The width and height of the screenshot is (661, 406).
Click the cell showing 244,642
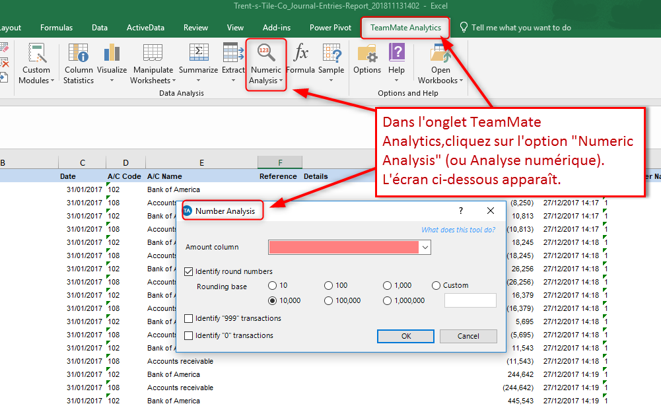(520, 374)
